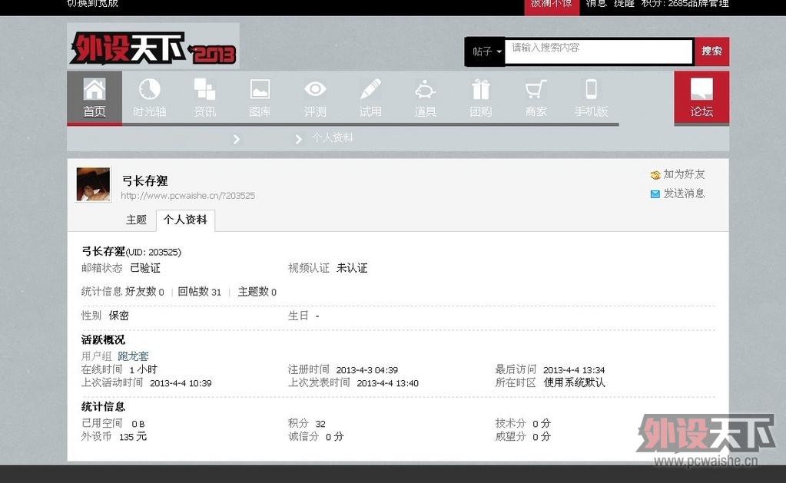Click the 在线时间 1 小时 value
The image size is (786, 483).
click(x=144, y=370)
